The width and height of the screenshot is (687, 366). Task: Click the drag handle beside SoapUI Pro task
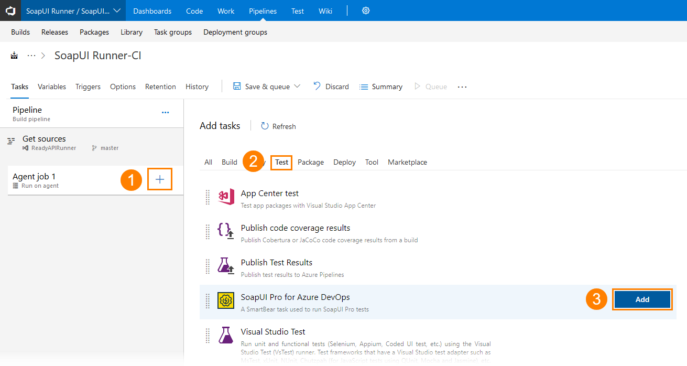[x=208, y=301]
